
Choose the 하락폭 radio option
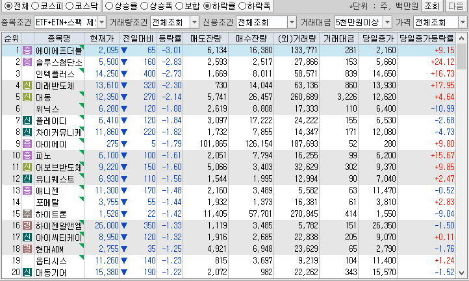[242, 6]
